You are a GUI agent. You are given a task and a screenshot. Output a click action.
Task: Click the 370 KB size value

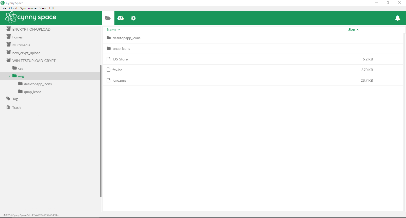pyautogui.click(x=367, y=70)
